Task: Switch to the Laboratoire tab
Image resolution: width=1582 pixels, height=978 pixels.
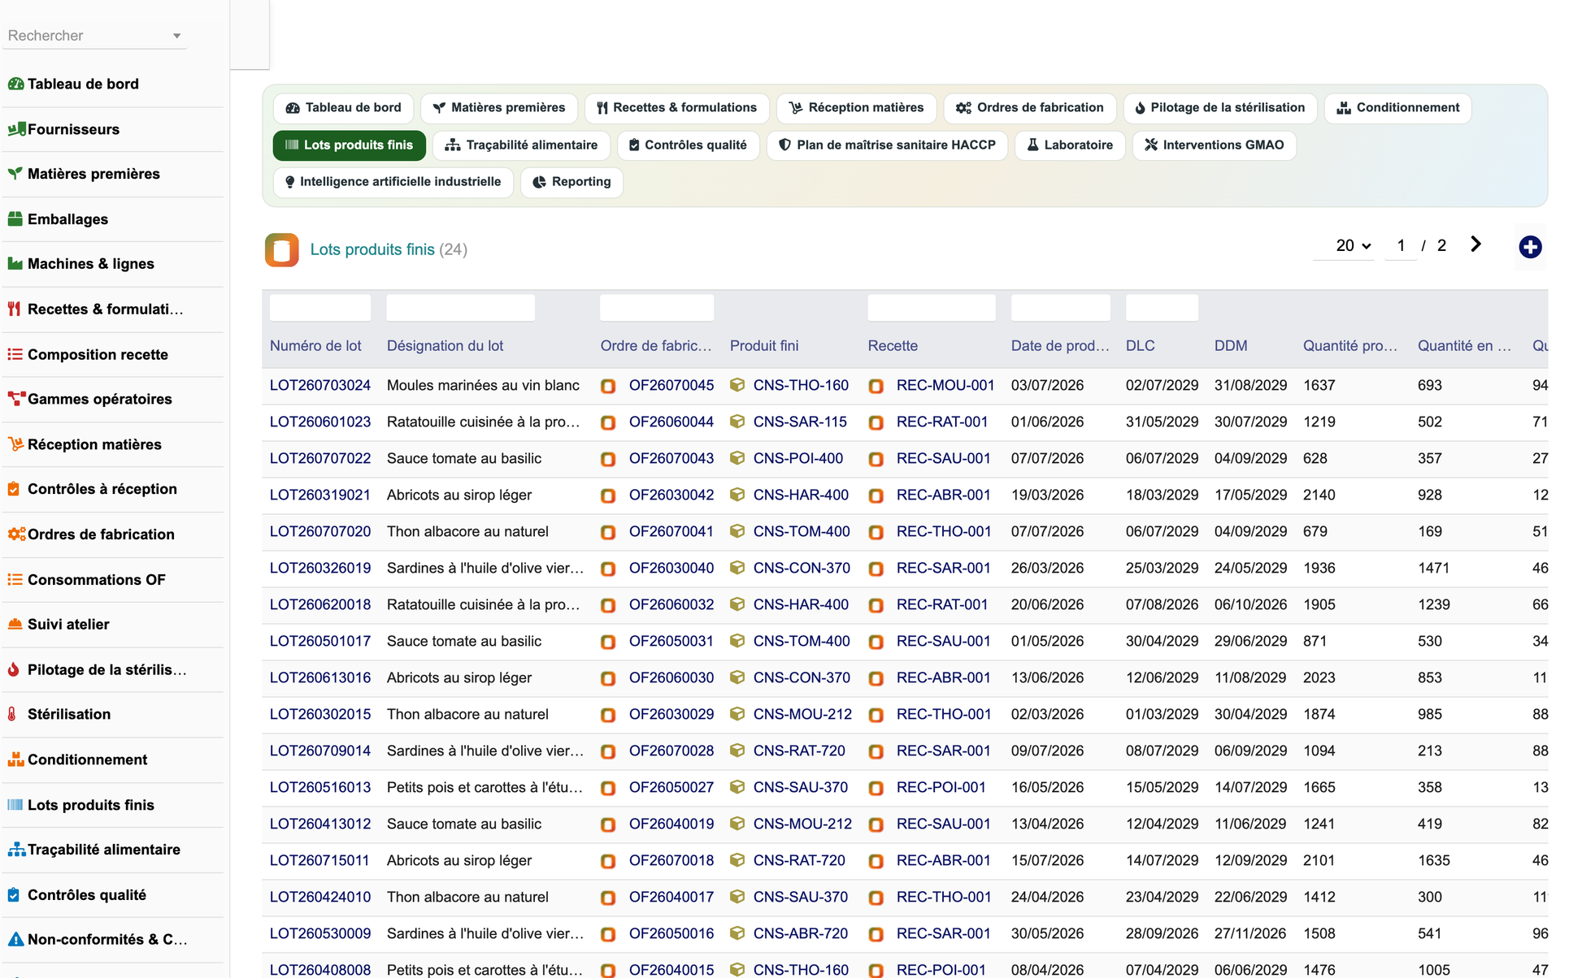Action: tap(1070, 145)
